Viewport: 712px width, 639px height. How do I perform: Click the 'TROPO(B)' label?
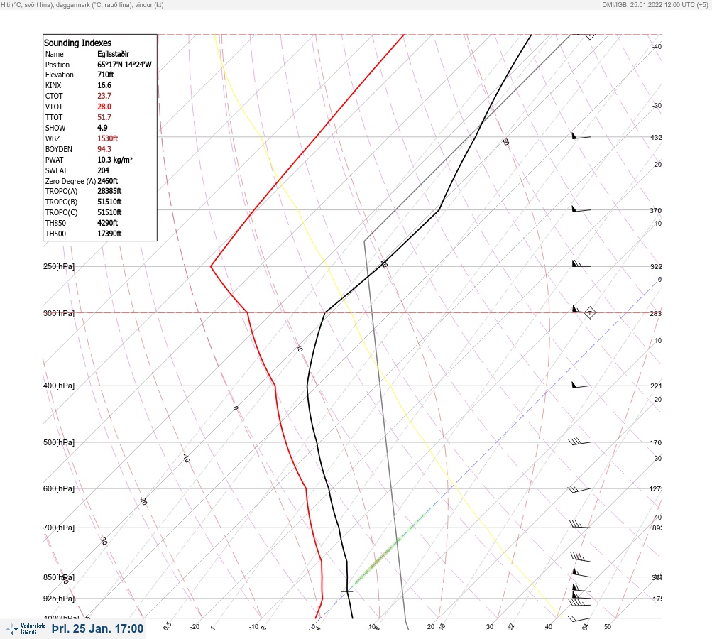click(61, 202)
